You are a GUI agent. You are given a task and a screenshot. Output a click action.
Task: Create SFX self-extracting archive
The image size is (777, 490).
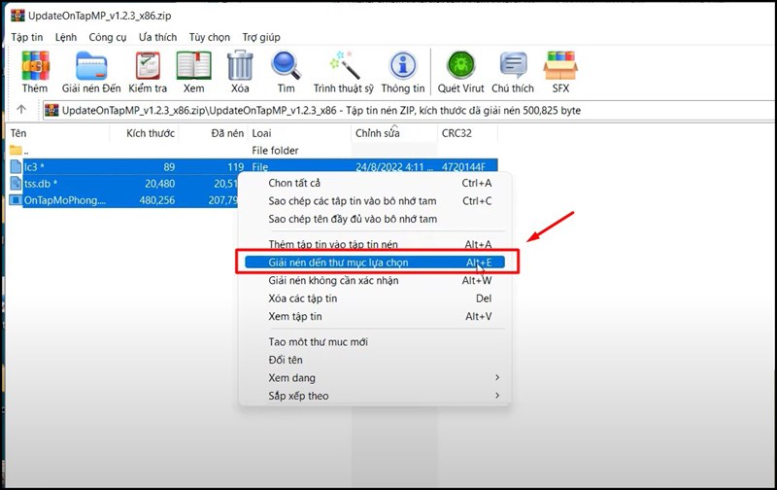coord(560,72)
